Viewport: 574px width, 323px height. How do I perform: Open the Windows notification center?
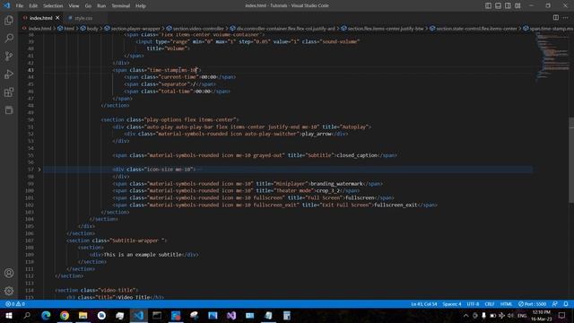click(x=562, y=315)
